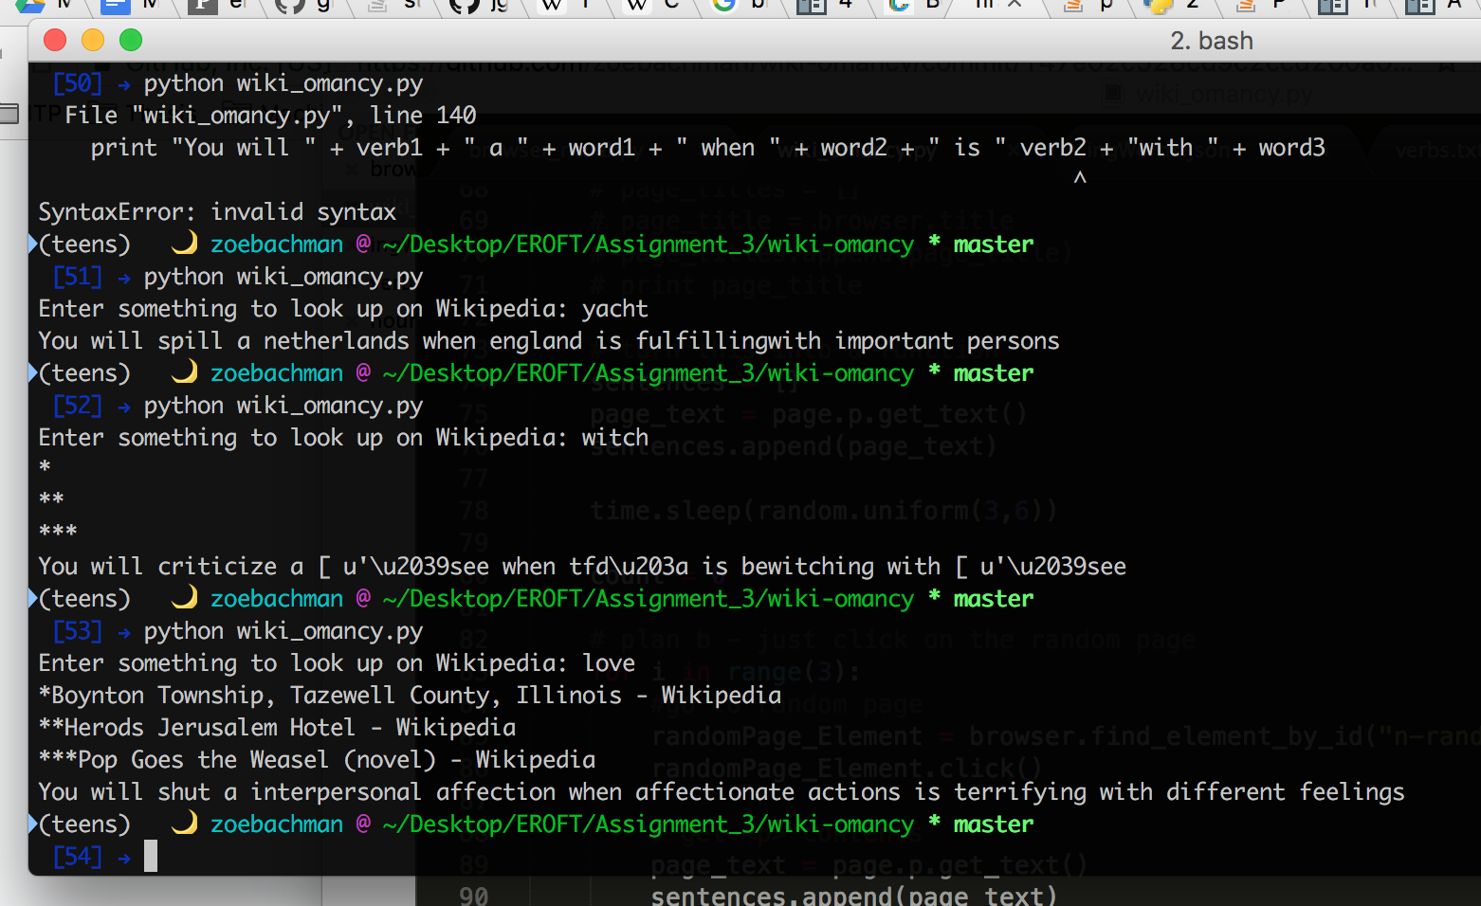Image resolution: width=1481 pixels, height=906 pixels.
Task: Click the username zoebachman above prompt [54]
Action: [277, 824]
